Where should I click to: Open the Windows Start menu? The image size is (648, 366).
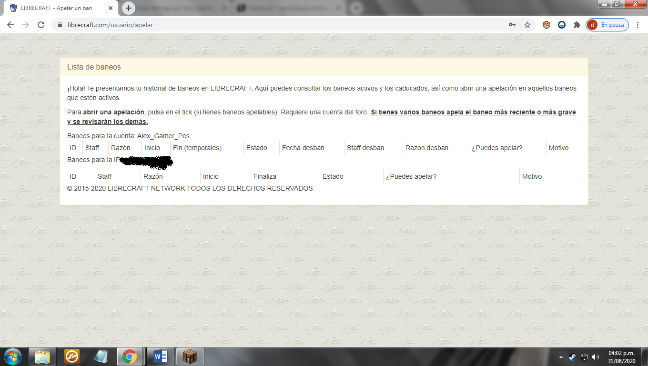pos(12,356)
